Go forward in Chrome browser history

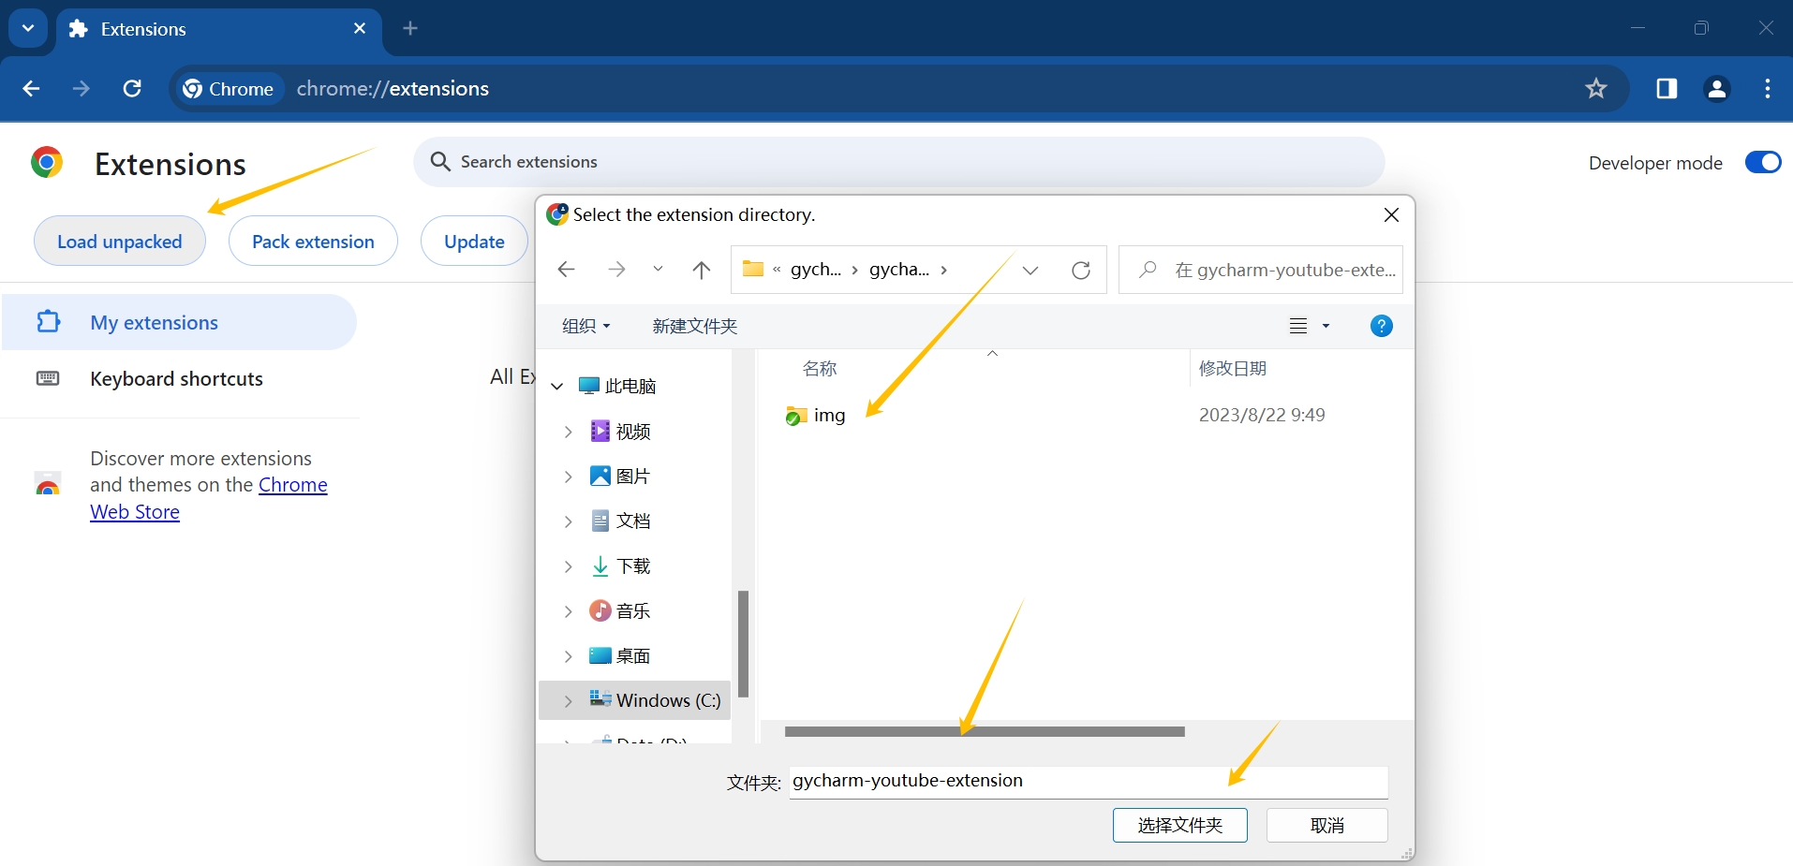pyautogui.click(x=81, y=88)
